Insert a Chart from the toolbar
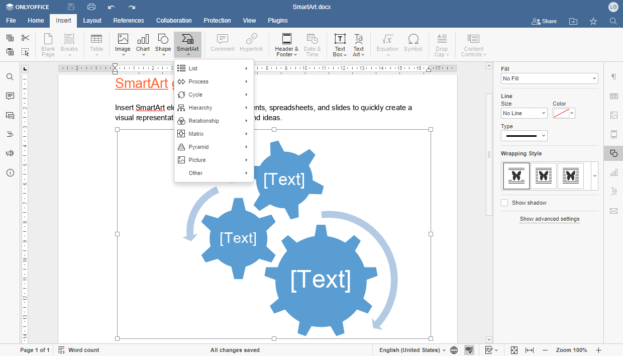 coord(143,44)
